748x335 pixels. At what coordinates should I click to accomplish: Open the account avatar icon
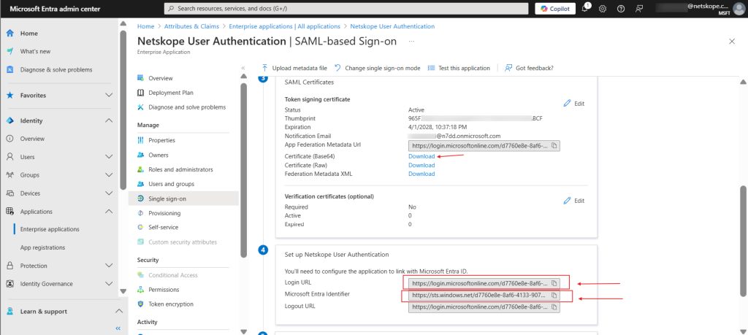point(739,9)
